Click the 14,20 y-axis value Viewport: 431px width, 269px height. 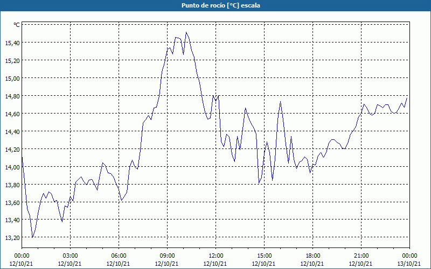coord(12,150)
